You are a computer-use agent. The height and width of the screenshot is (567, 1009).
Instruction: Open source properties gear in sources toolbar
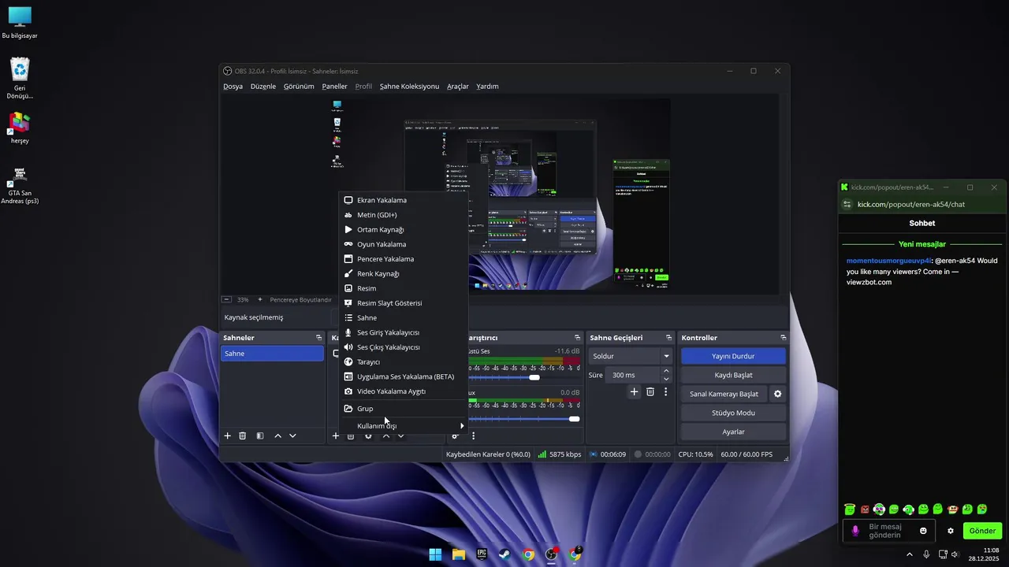click(368, 435)
